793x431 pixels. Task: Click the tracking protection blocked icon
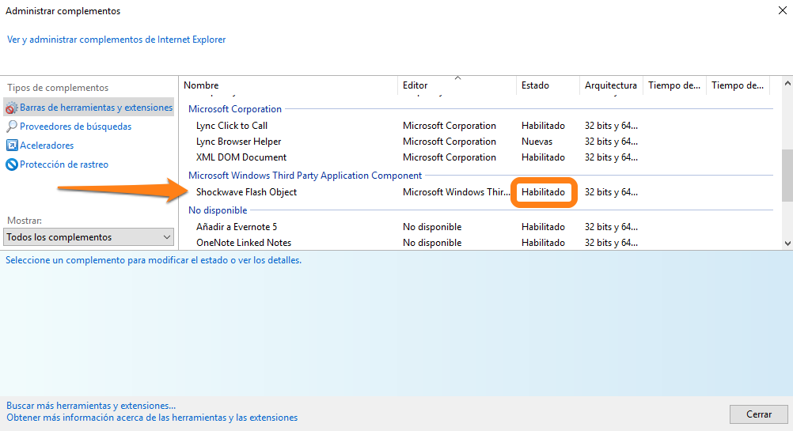coord(12,164)
